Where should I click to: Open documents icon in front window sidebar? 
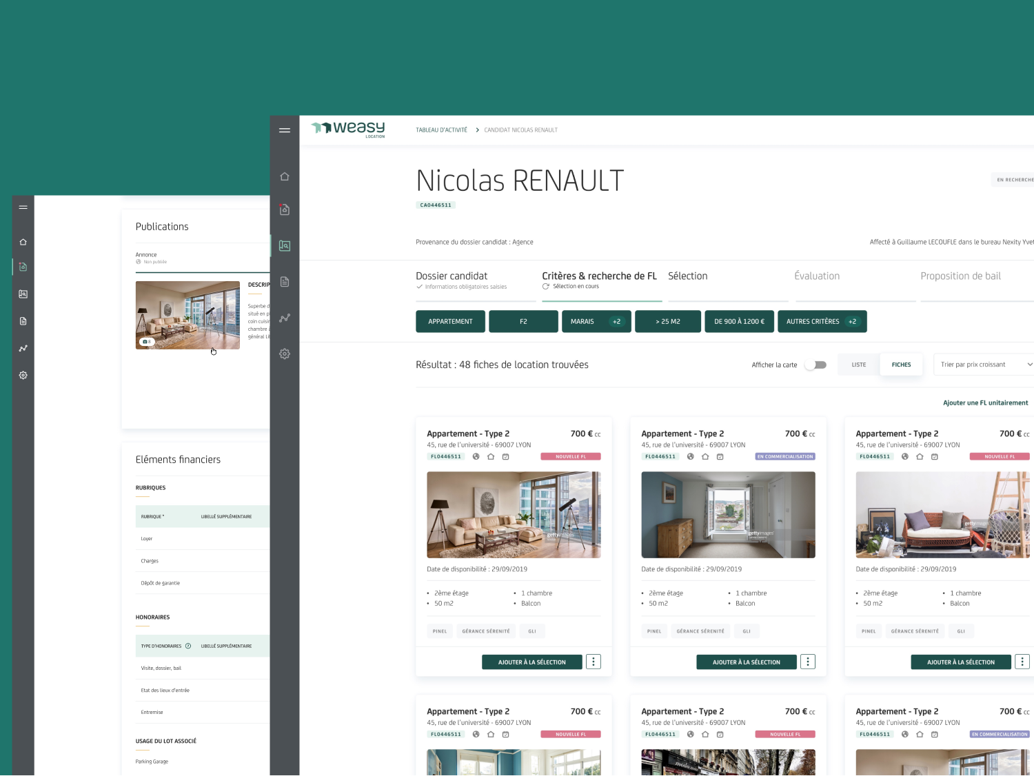(x=285, y=282)
